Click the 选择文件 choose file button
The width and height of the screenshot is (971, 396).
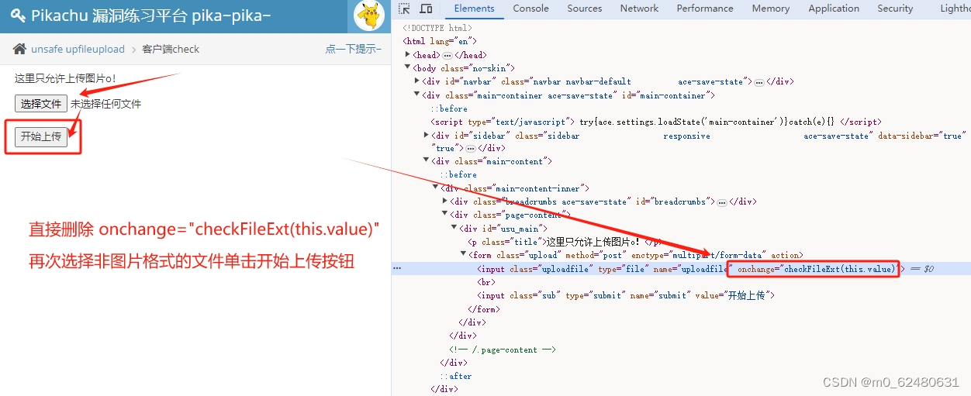click(41, 104)
